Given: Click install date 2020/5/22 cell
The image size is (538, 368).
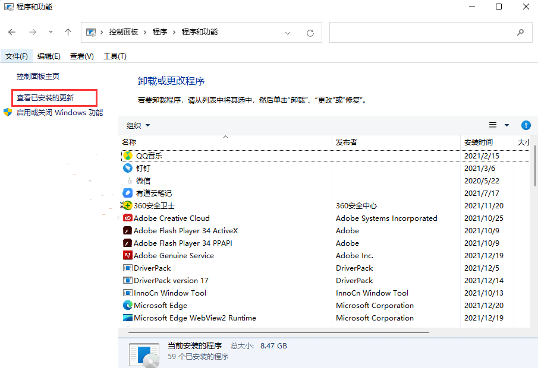Looking at the screenshot, I should click(482, 181).
